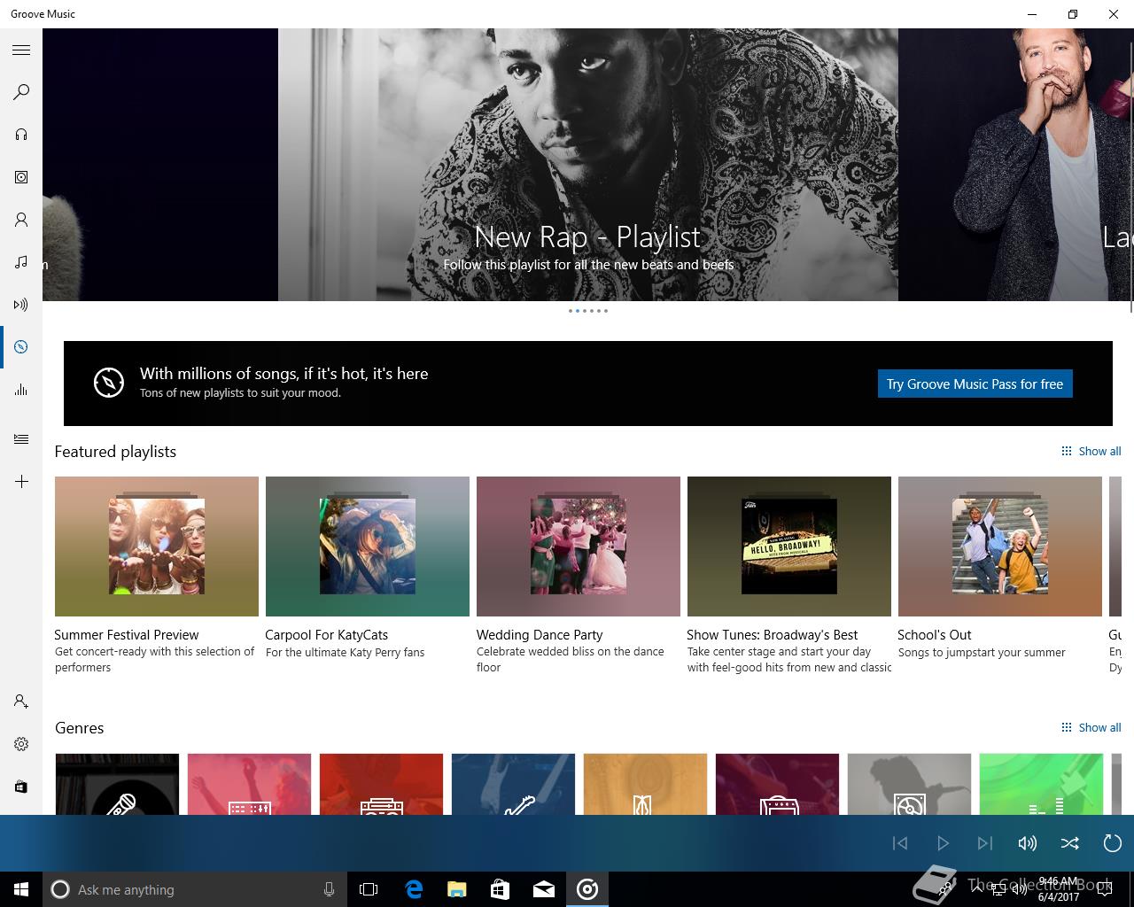Open the Radio speaker-waves sidebar icon
The image size is (1134, 907).
click(x=21, y=305)
